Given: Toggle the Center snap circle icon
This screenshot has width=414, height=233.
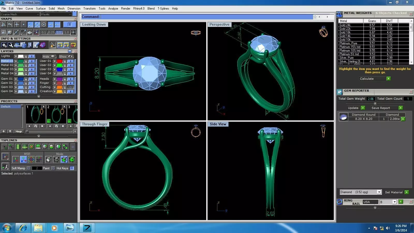Looking at the screenshot, I should point(44,25).
